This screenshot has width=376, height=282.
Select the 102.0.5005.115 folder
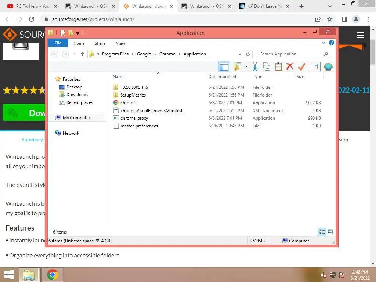coord(134,87)
